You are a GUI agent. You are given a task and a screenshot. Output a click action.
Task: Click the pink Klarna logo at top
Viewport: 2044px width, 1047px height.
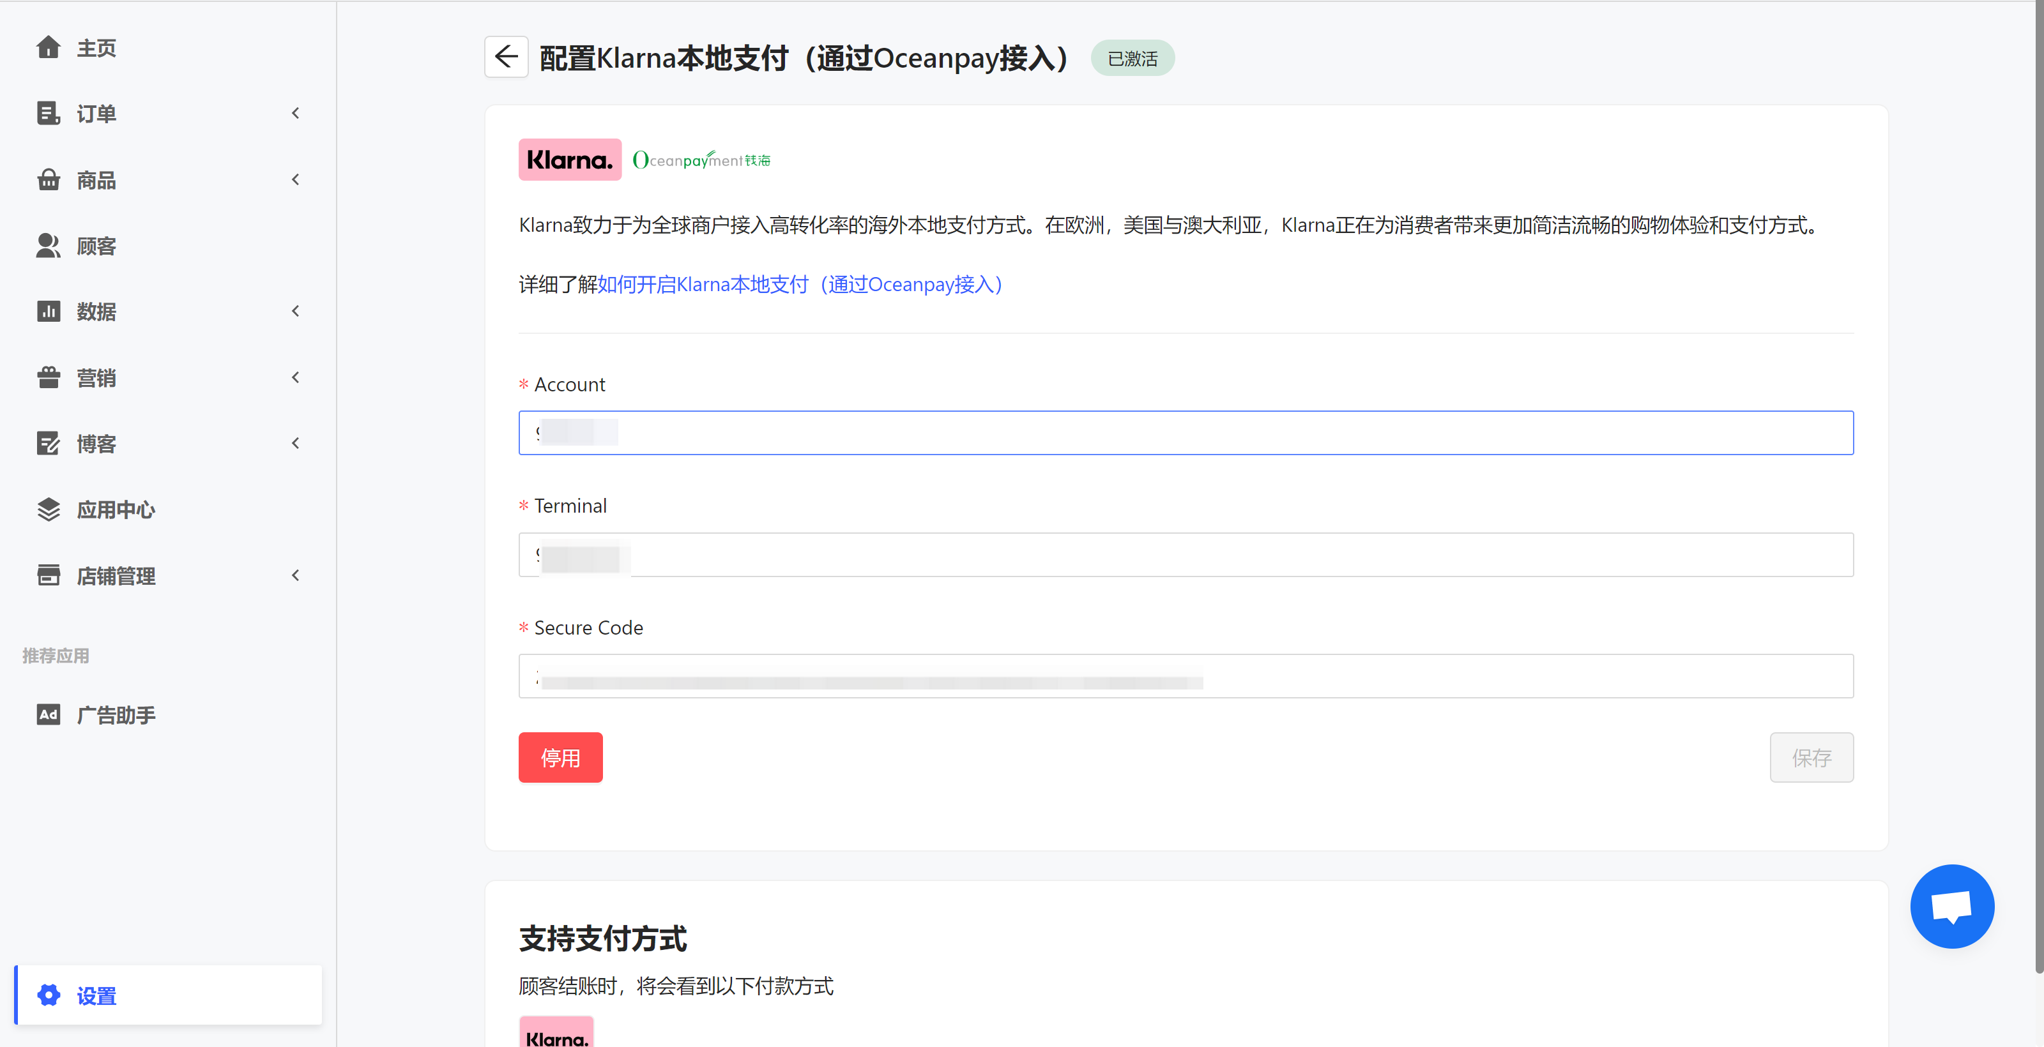click(x=570, y=160)
